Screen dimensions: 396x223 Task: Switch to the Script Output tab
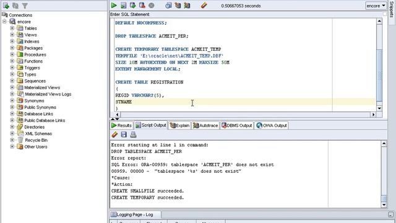(x=151, y=125)
